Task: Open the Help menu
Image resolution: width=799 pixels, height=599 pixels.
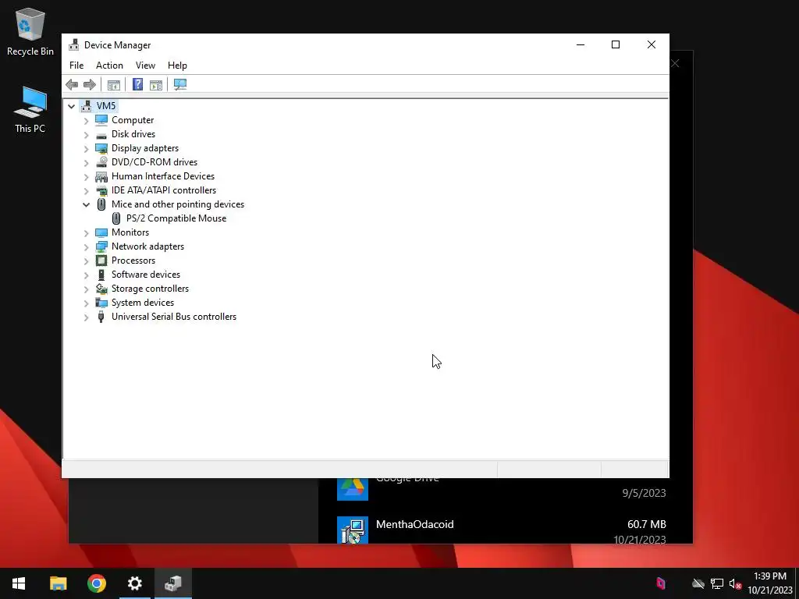Action: click(177, 66)
